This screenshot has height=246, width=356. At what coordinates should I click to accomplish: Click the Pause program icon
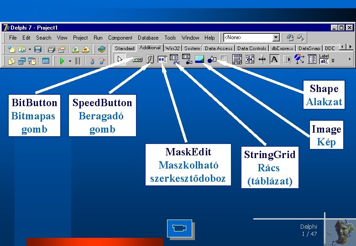[x=78, y=61]
